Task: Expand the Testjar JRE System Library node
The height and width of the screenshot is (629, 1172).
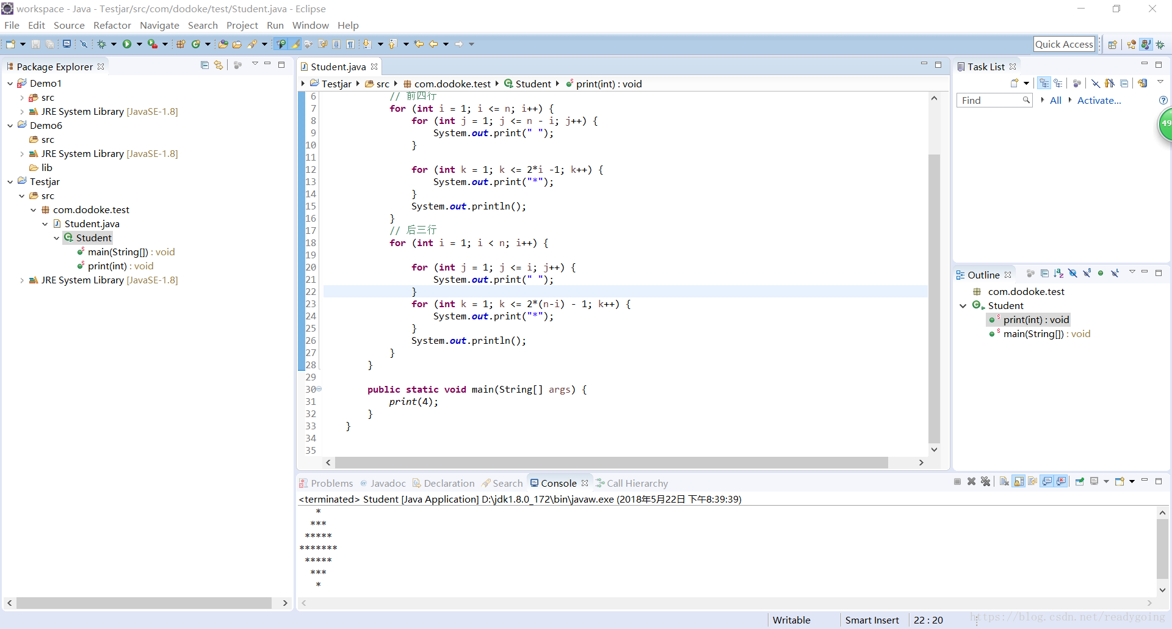Action: (x=22, y=280)
